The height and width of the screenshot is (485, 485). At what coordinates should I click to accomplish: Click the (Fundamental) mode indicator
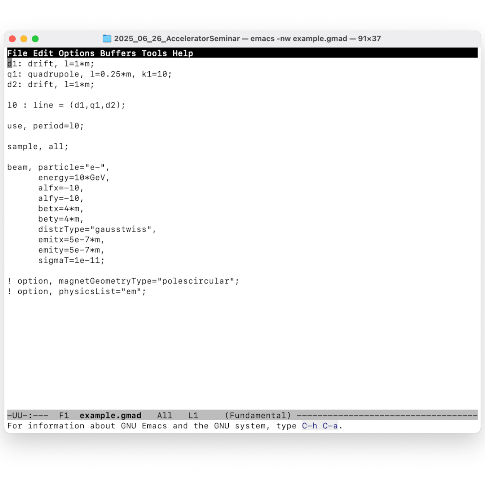(258, 415)
